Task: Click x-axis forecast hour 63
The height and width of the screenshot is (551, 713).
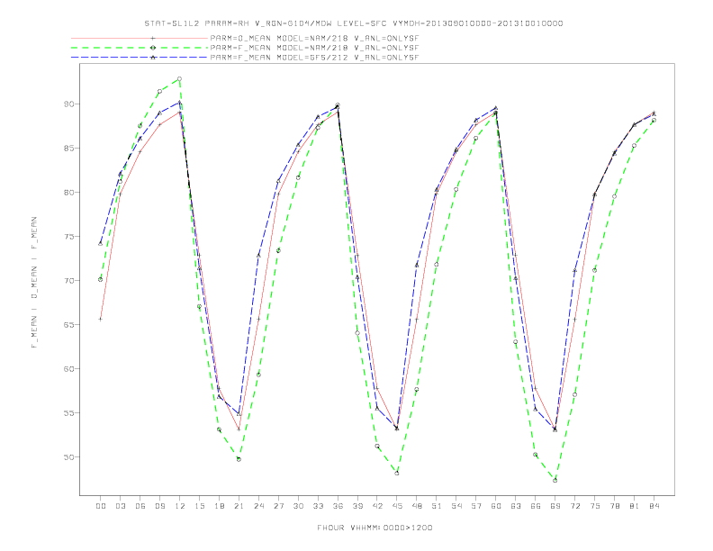Action: tap(516, 506)
